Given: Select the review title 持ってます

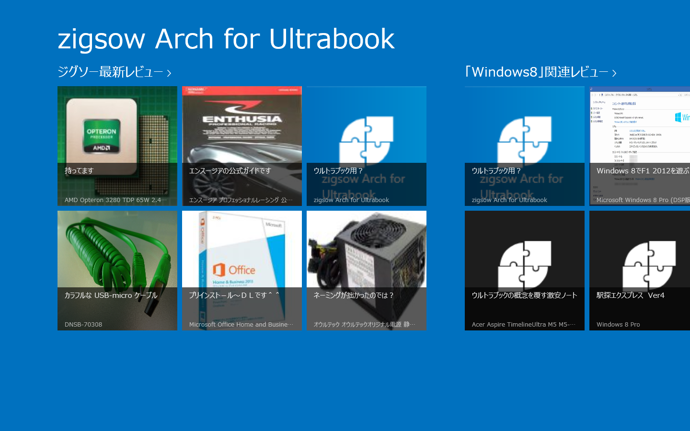Looking at the screenshot, I should [79, 170].
